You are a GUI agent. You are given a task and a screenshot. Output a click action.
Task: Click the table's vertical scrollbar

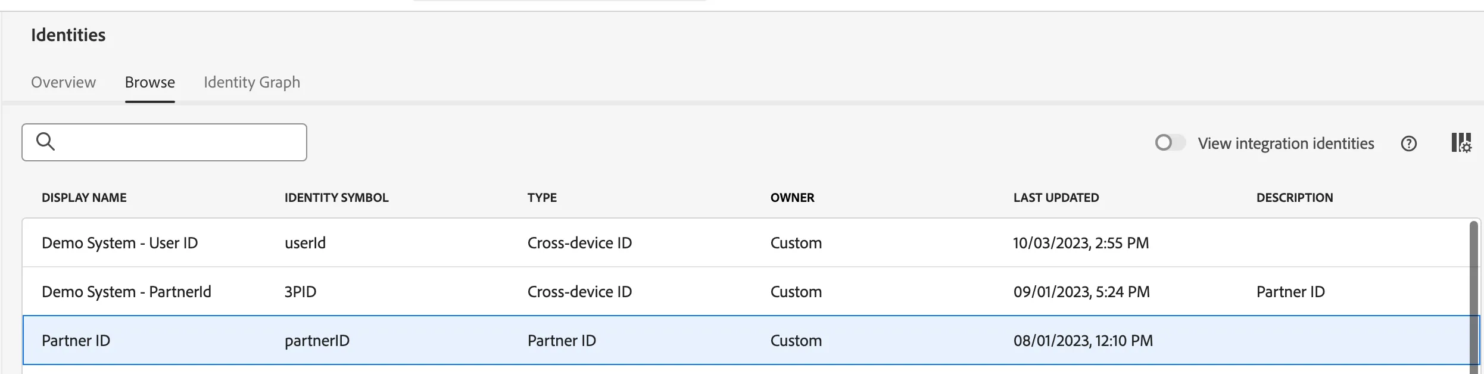pos(1474,297)
